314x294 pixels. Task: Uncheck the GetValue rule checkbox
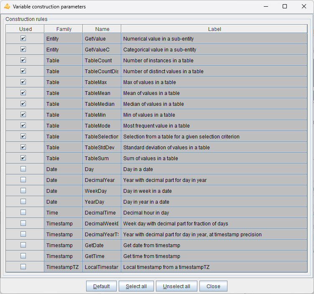point(23,38)
